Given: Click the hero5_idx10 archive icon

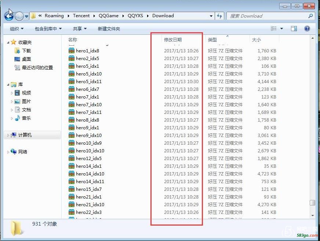Looking at the screenshot, I should coord(72,74).
